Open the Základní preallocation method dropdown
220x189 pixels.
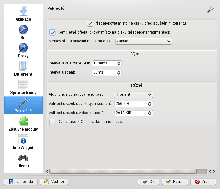143,41
